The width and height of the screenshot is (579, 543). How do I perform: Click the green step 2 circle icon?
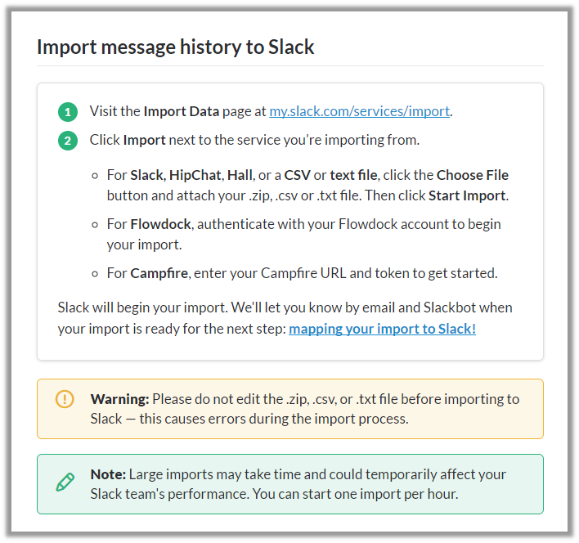[x=68, y=141]
